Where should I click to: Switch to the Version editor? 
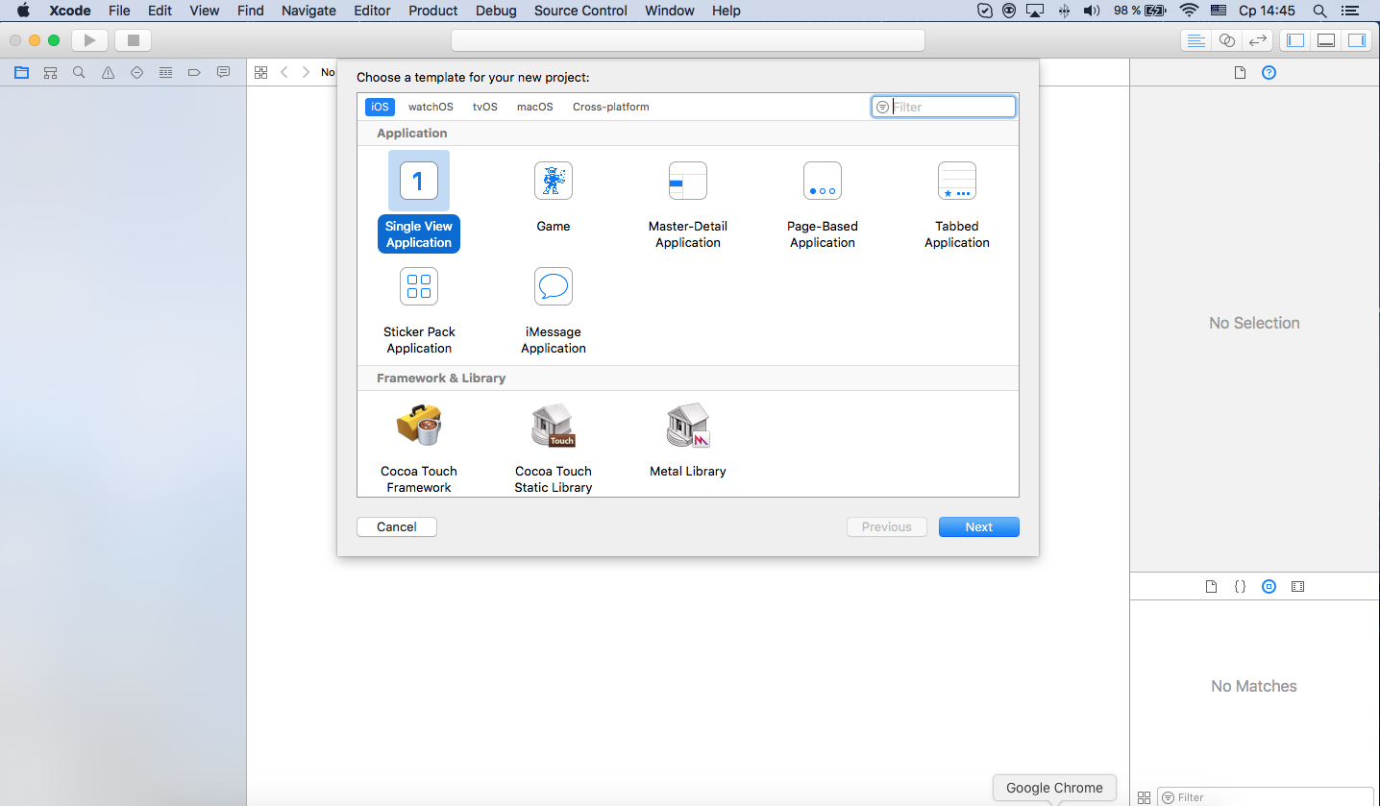(1257, 40)
